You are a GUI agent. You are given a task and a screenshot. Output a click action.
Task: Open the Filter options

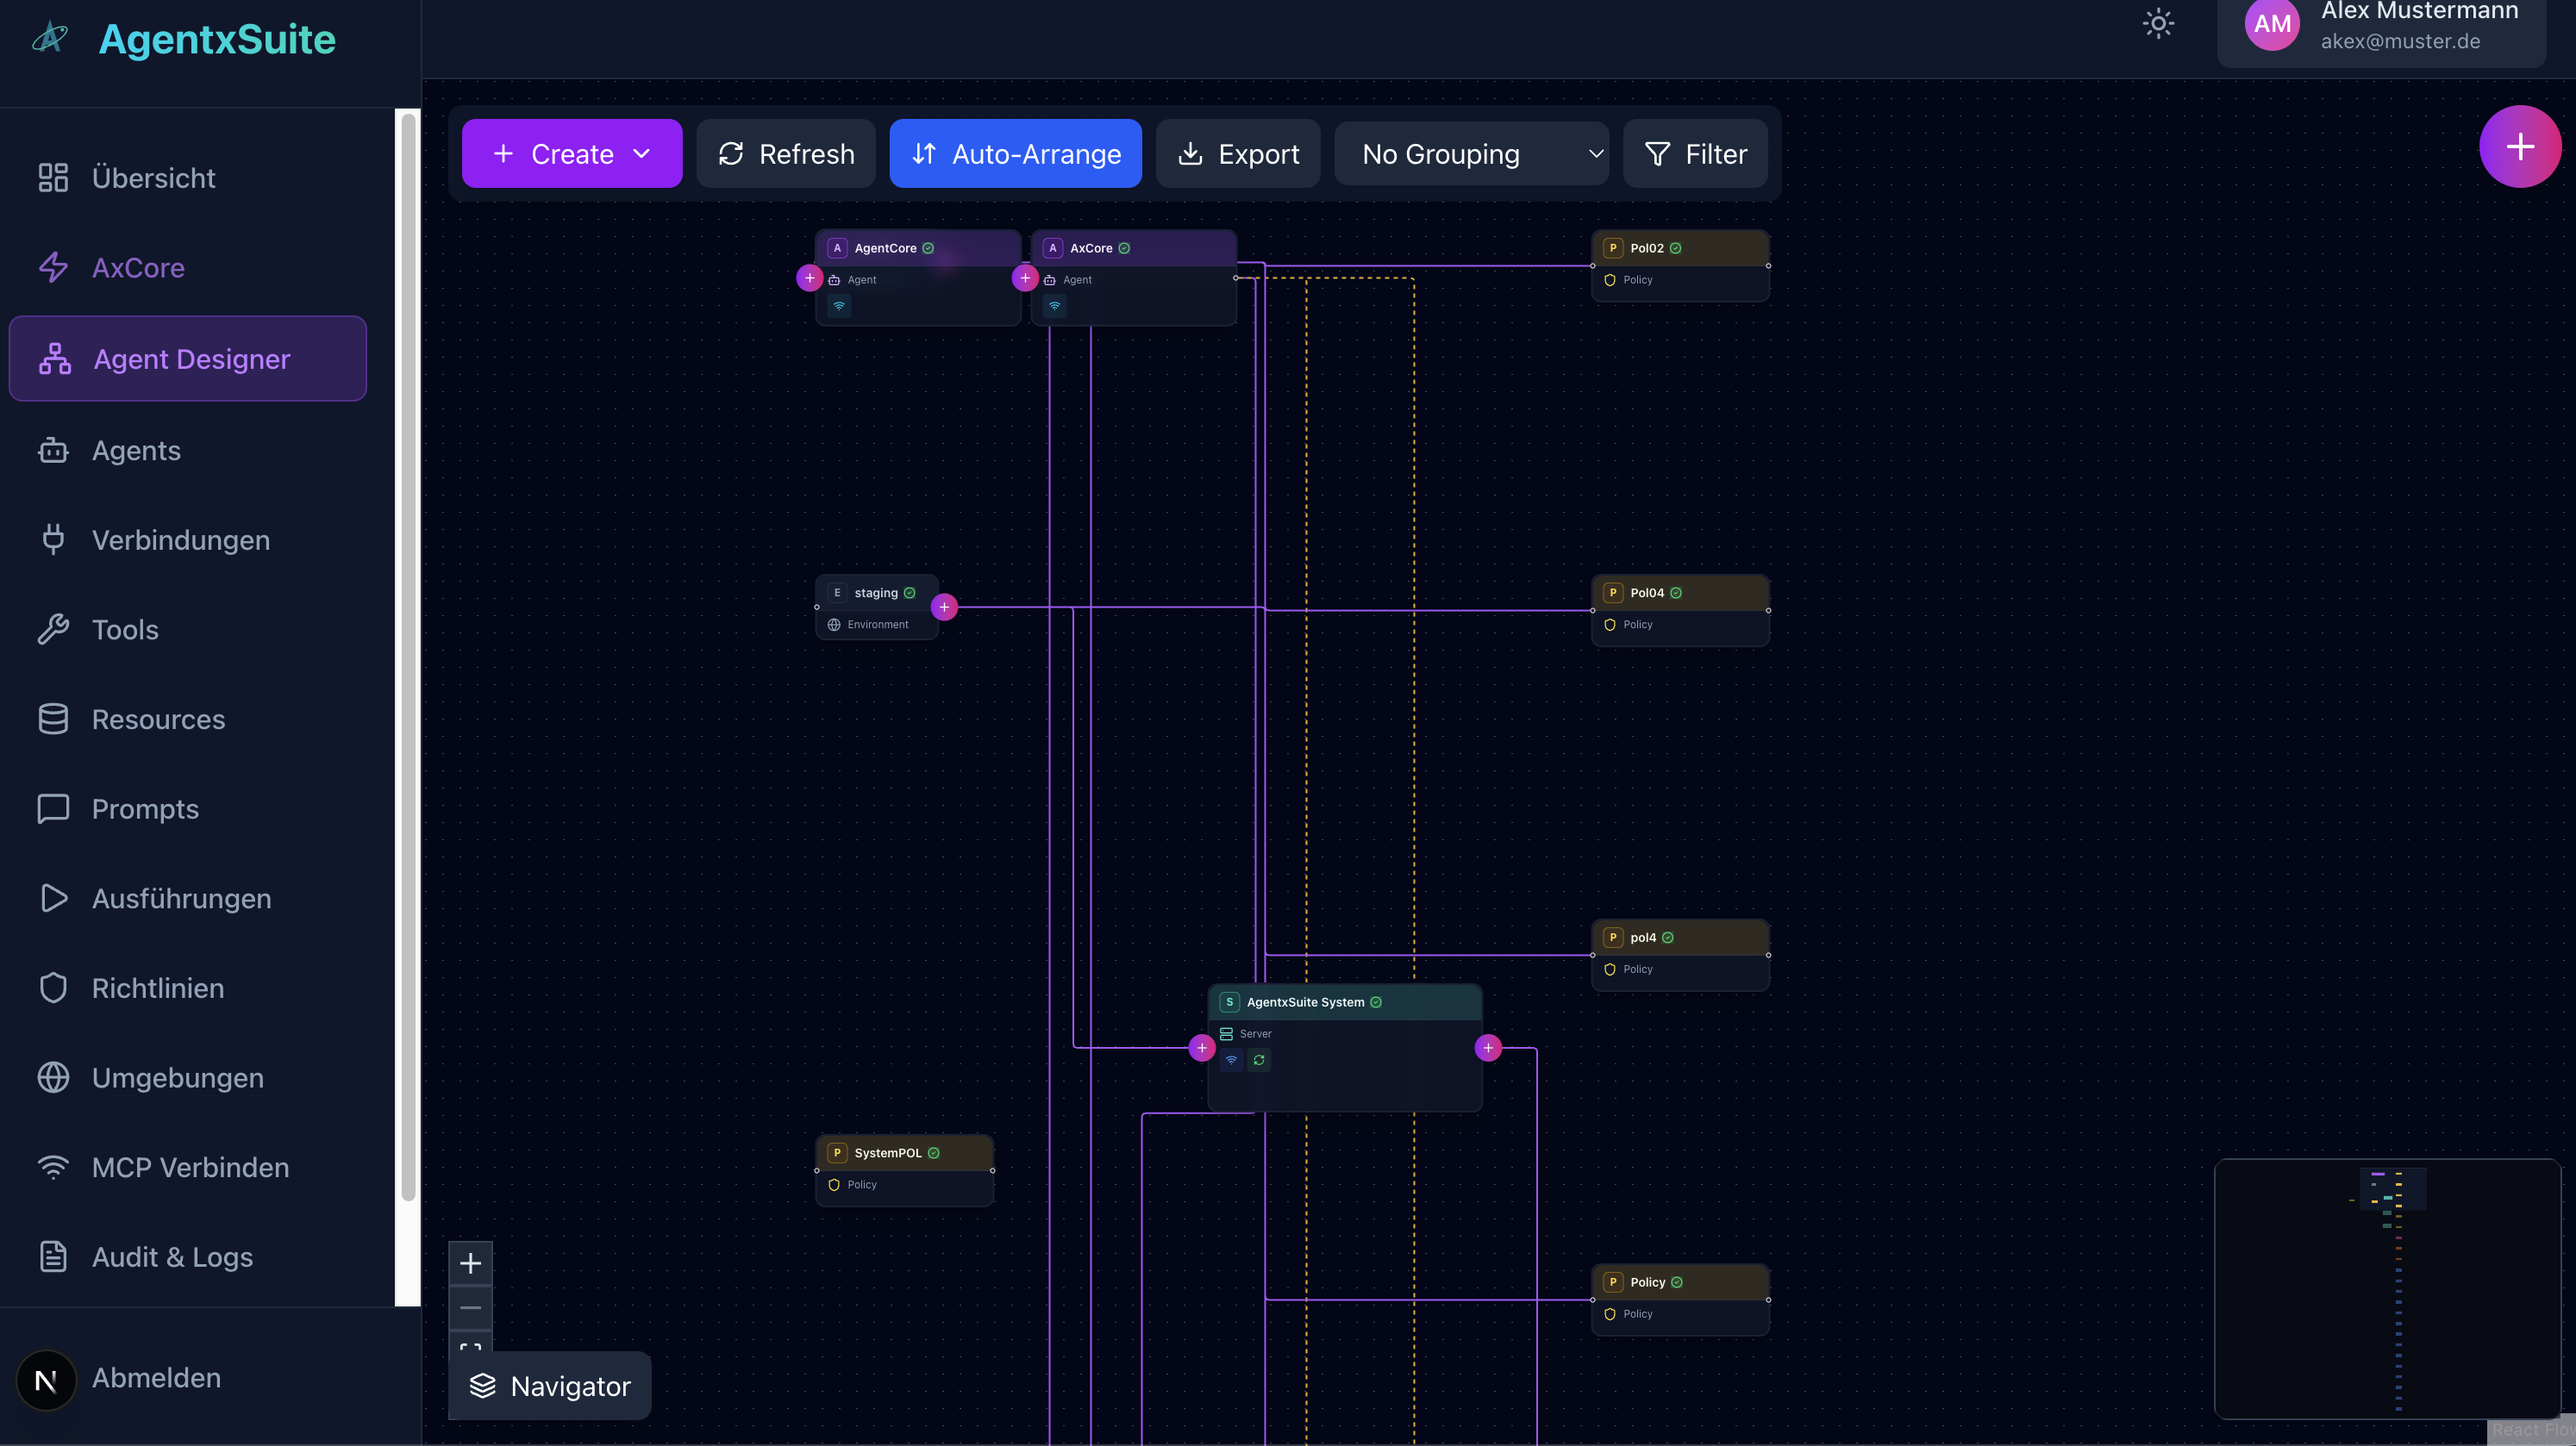pos(1696,154)
